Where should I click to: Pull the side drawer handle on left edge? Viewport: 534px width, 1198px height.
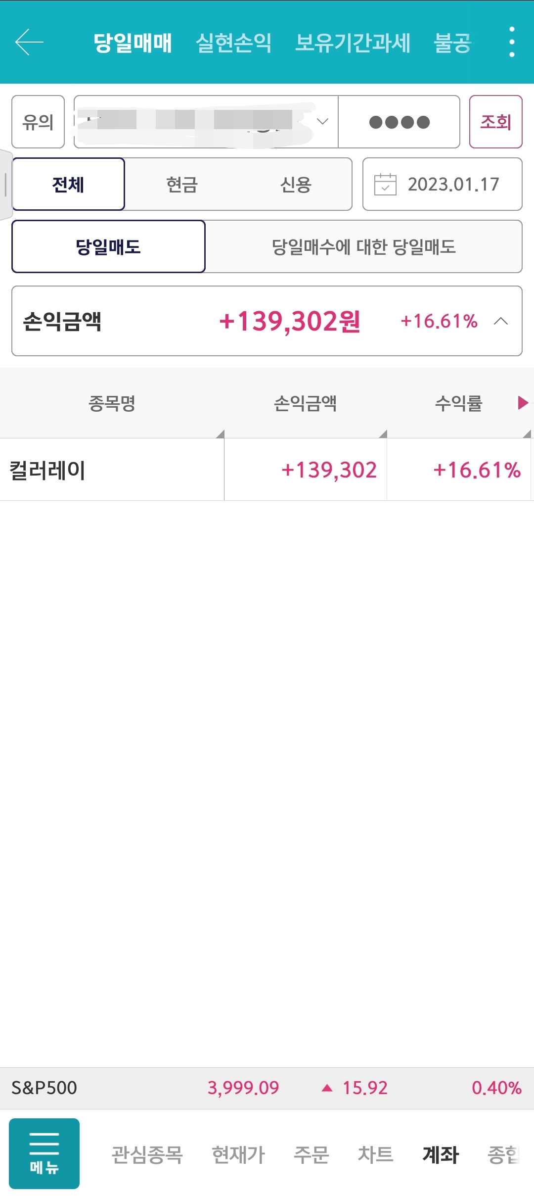click(x=5, y=185)
